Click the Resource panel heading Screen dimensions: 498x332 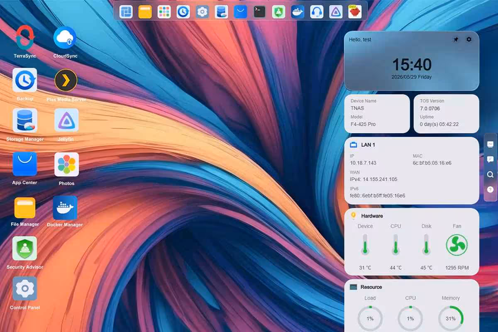pyautogui.click(x=371, y=287)
